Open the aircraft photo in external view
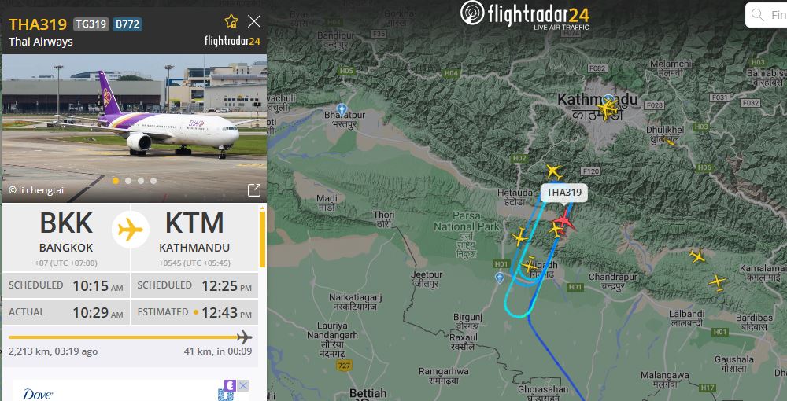 click(x=254, y=190)
